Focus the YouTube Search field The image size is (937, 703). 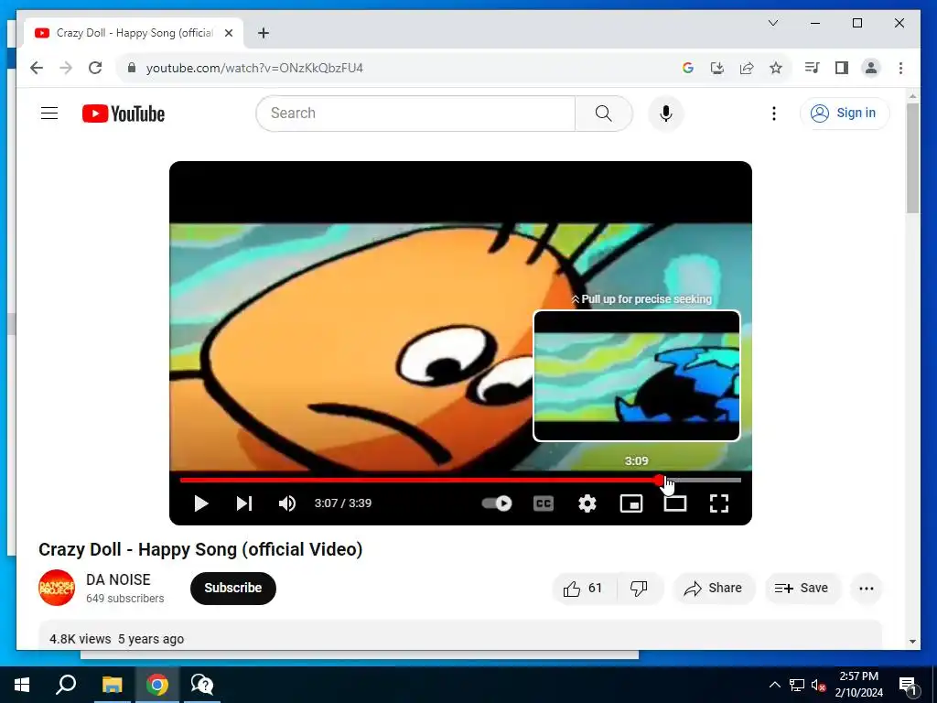pos(416,113)
